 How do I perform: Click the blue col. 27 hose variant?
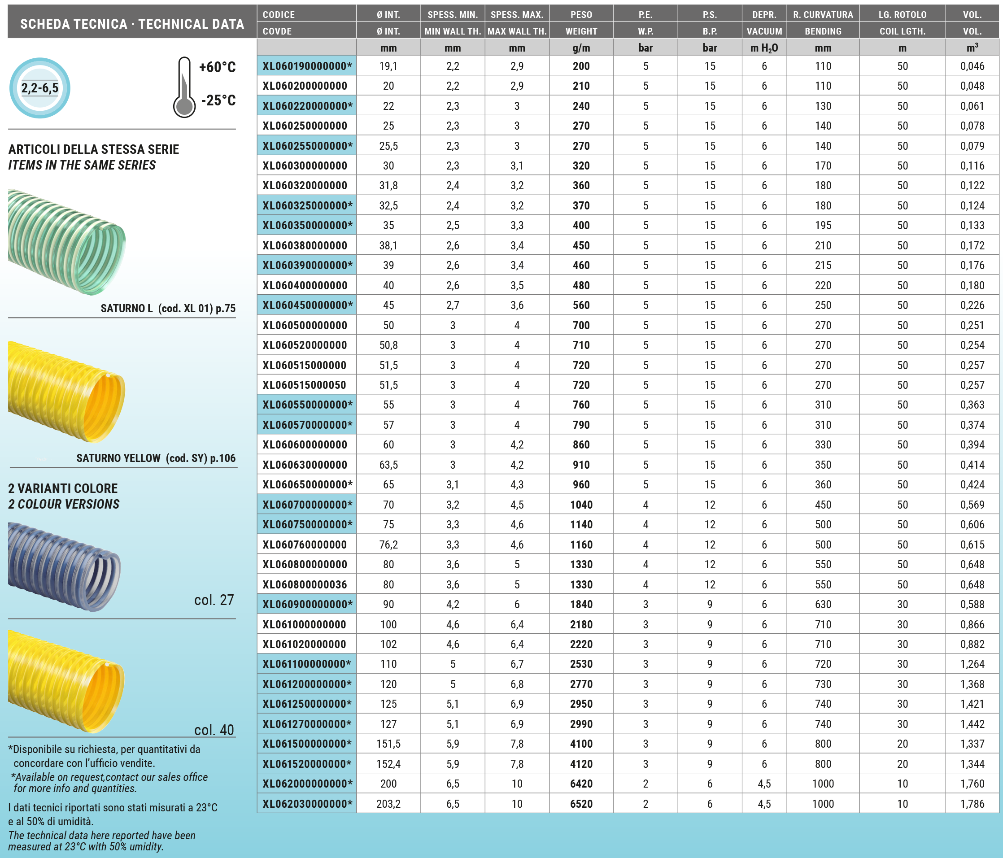tap(64, 566)
